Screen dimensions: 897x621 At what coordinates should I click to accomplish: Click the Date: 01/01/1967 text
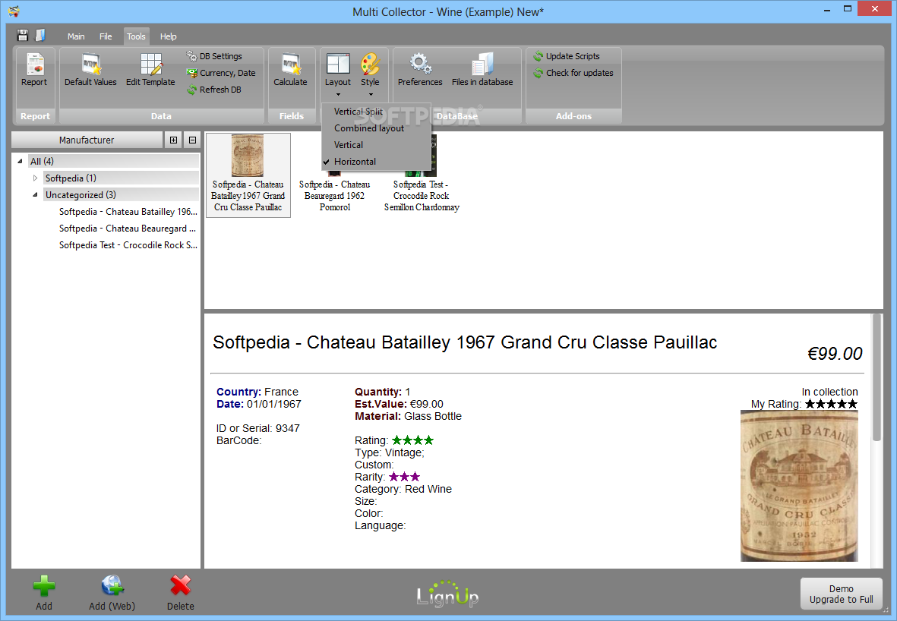[x=258, y=404]
